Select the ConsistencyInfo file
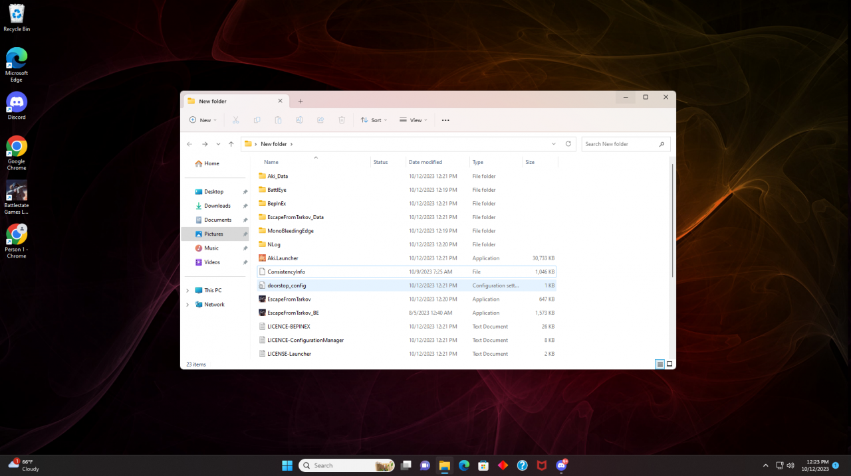Image resolution: width=851 pixels, height=476 pixels. point(407,272)
